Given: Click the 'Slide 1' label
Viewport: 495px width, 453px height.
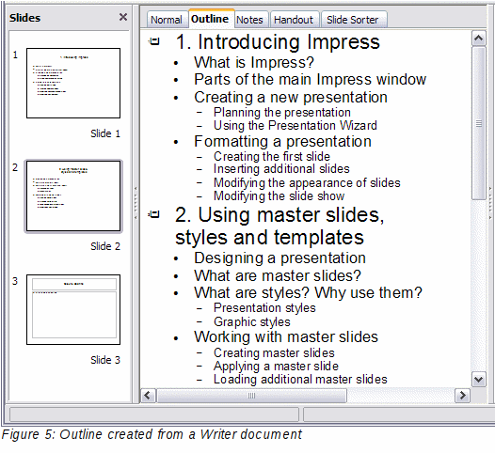Looking at the screenshot, I should click(105, 133).
